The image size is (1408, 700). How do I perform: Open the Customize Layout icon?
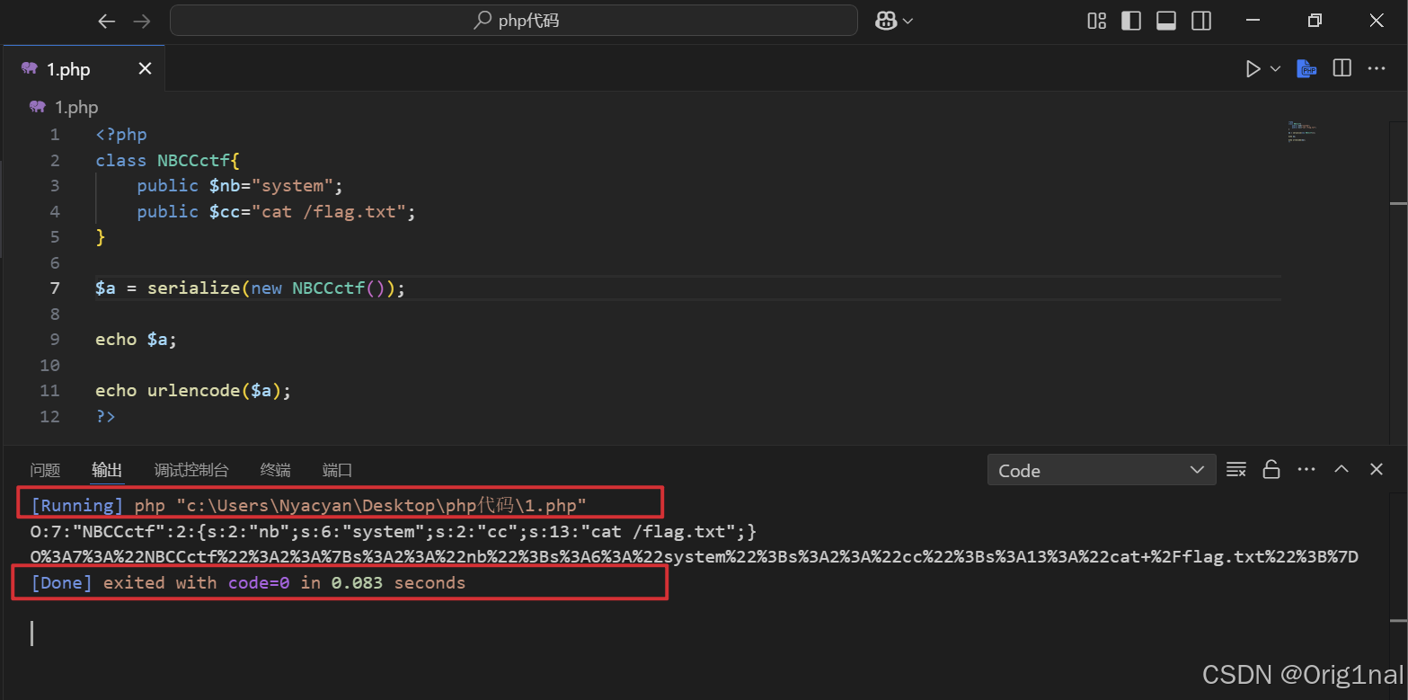click(1096, 21)
